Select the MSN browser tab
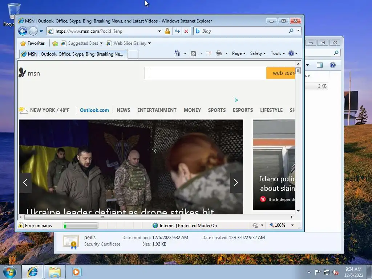Image resolution: width=372 pixels, height=279 pixels. coord(73,54)
